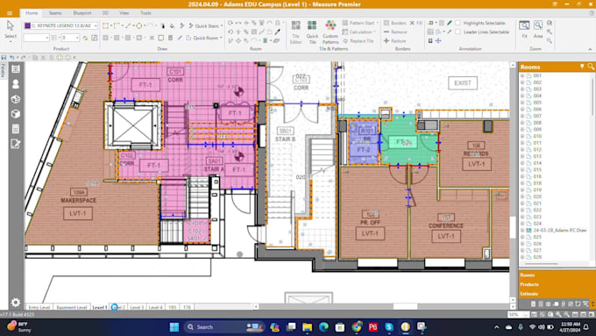Open the Pattern Start dropdown

pos(360,23)
